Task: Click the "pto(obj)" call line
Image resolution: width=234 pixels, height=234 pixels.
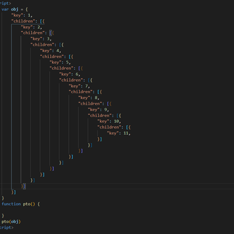Action: coord(11,222)
